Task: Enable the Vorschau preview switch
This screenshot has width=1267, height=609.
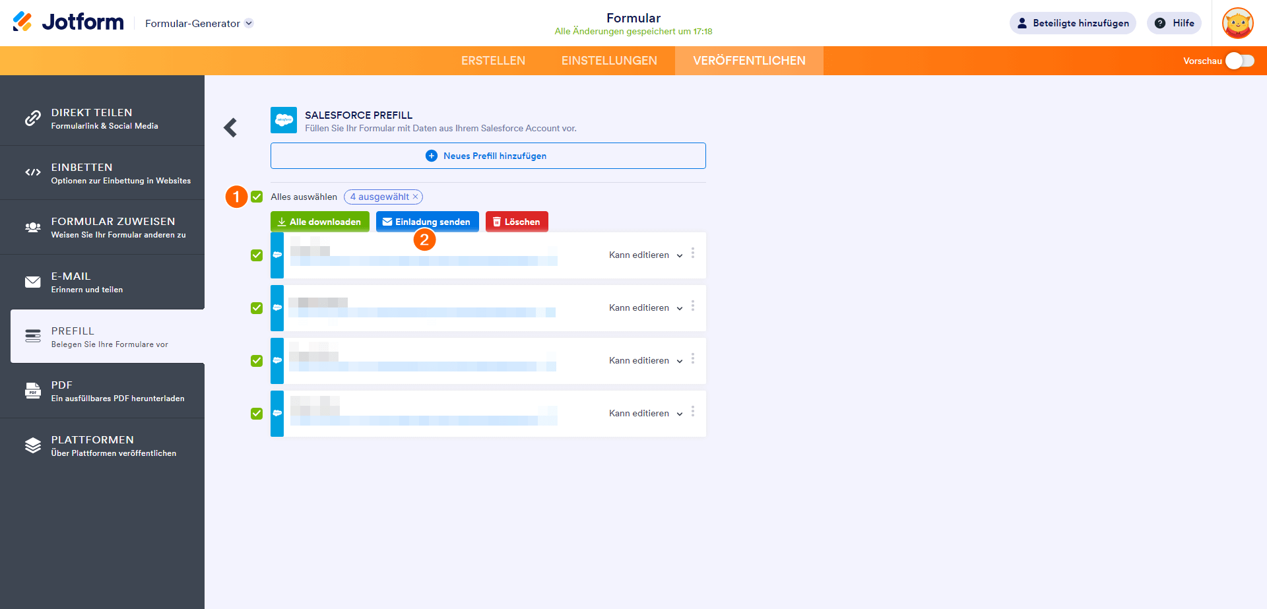Action: pos(1240,61)
